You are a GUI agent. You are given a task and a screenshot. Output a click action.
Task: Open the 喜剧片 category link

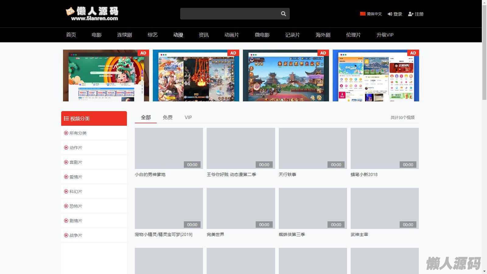(76, 162)
